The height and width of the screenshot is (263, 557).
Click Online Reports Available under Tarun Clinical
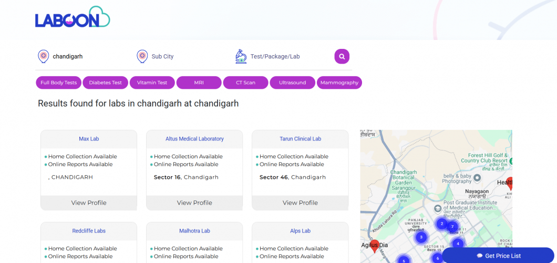[292, 164]
